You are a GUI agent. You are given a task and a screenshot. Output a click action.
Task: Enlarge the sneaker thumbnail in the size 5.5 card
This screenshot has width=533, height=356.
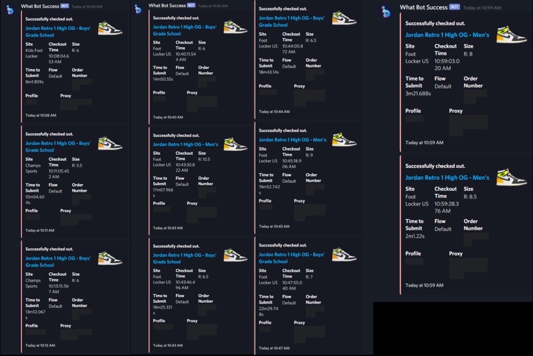110,143
